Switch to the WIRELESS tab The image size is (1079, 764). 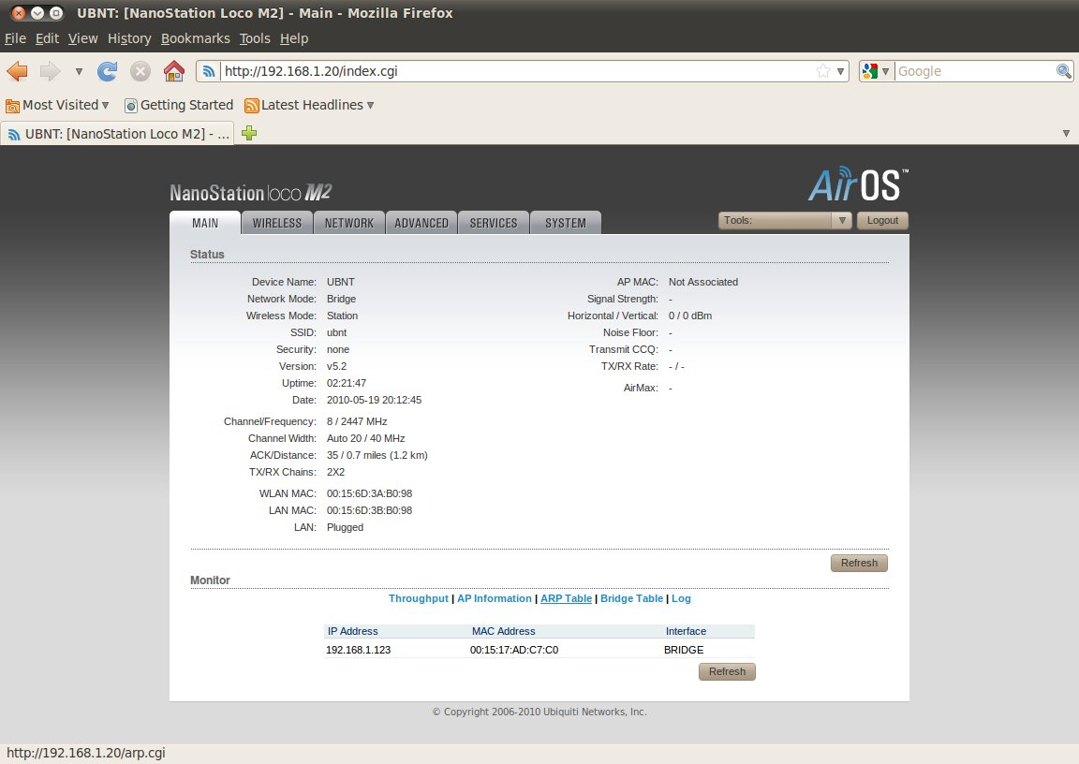pyautogui.click(x=277, y=223)
